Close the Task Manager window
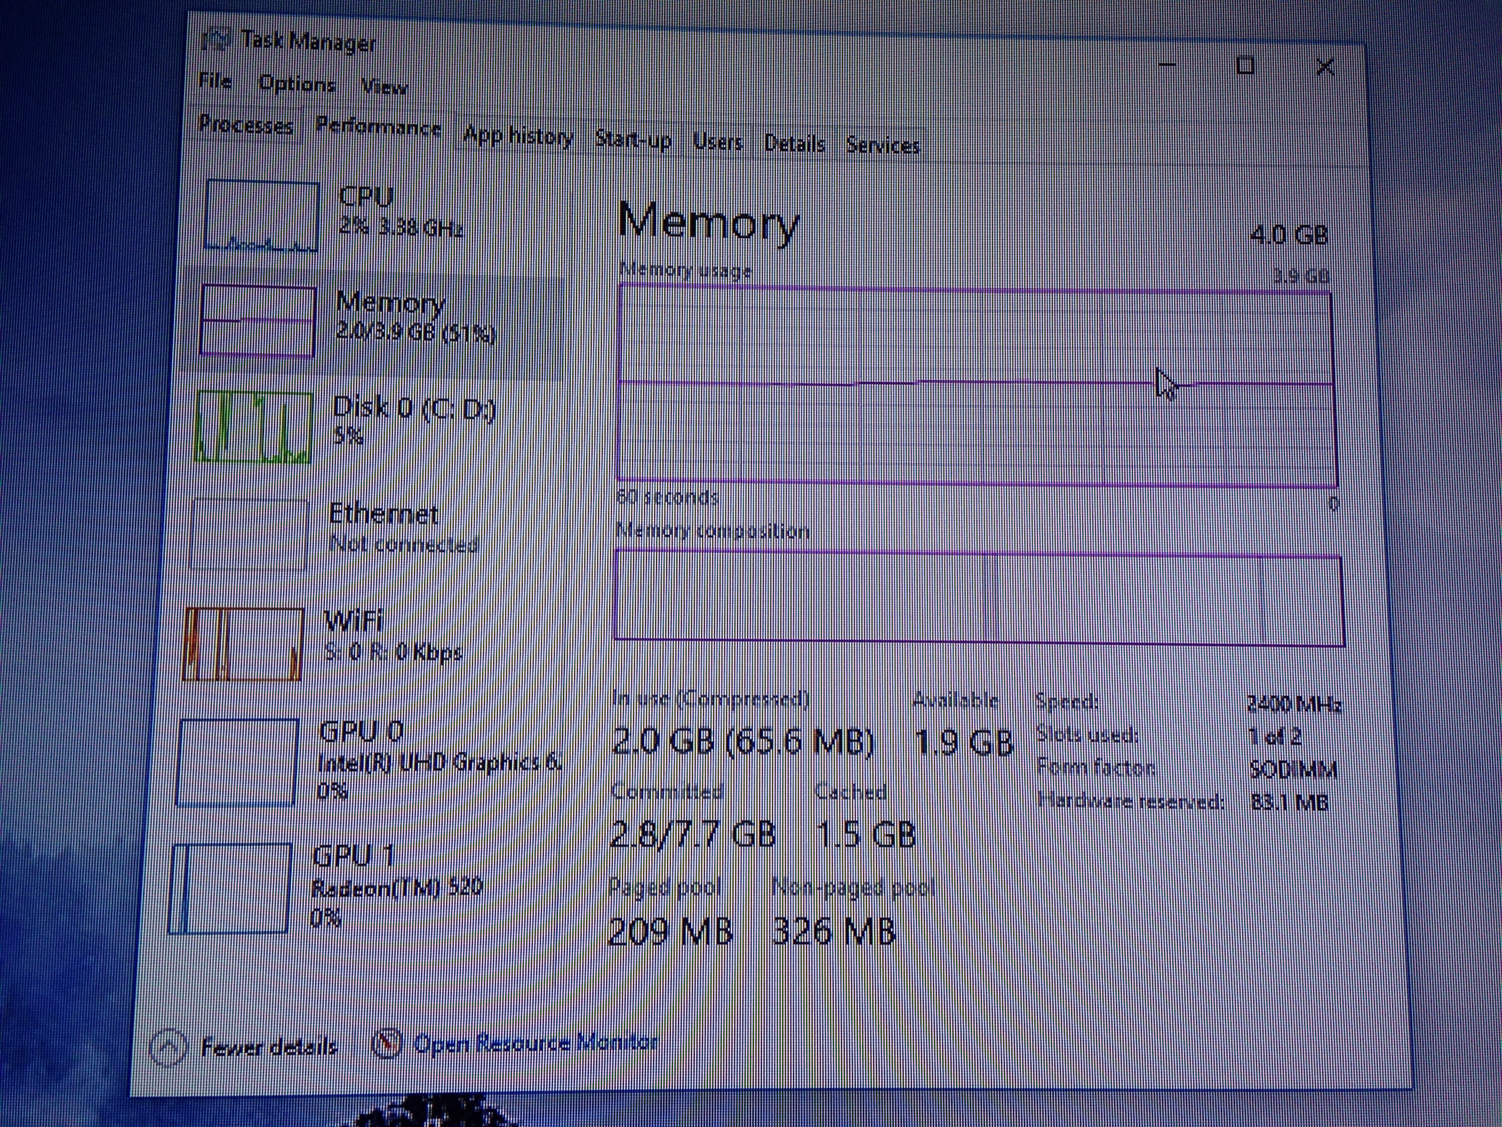Image resolution: width=1502 pixels, height=1127 pixels. [x=1325, y=67]
